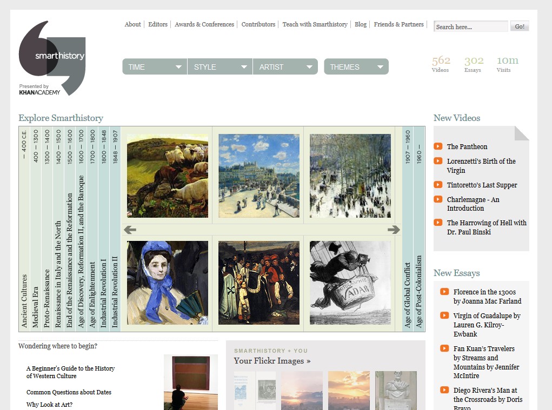Focus the Search here field
Image resolution: width=552 pixels, height=410 pixels.
click(x=471, y=26)
